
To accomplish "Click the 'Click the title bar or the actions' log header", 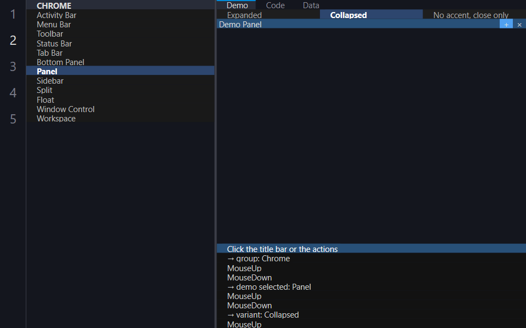I will click(371, 249).
